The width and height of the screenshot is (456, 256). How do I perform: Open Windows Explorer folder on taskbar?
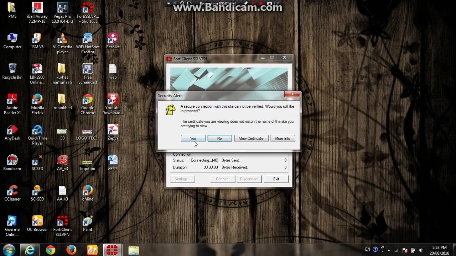point(134,250)
